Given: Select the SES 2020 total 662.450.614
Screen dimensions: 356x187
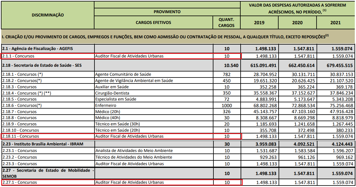Looking at the screenshot, I should 302,66.
